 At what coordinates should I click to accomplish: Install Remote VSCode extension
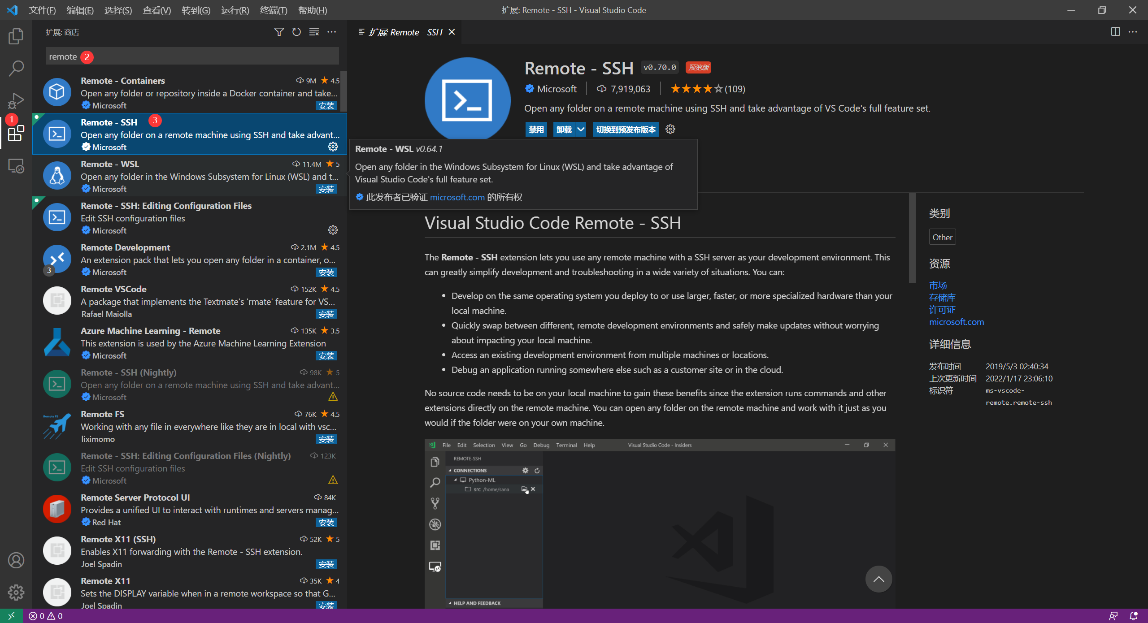pyautogui.click(x=326, y=314)
